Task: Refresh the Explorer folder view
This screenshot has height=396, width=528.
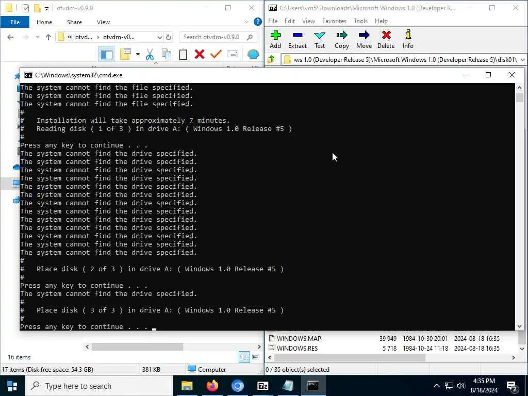Action: pyautogui.click(x=169, y=37)
